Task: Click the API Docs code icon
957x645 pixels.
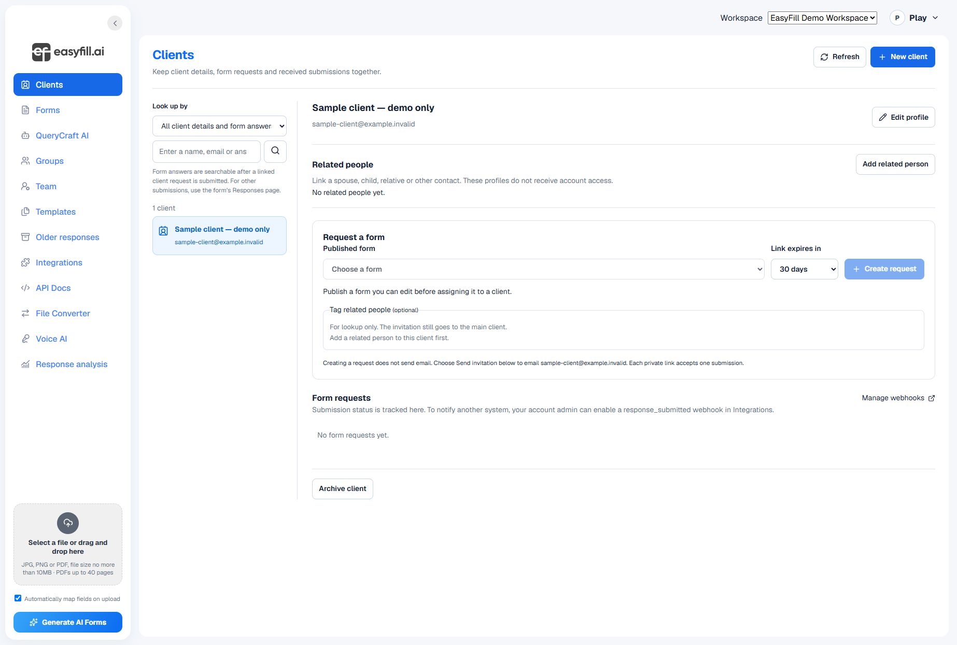Action: 25,288
